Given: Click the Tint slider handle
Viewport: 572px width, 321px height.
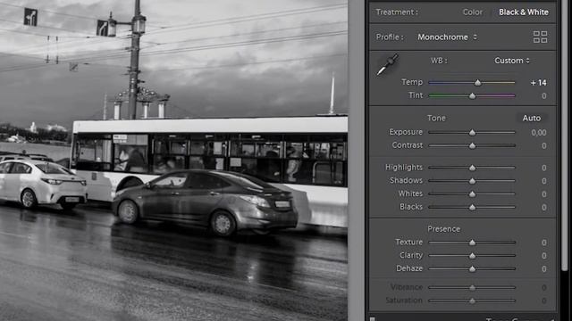Looking at the screenshot, I should coord(473,95).
